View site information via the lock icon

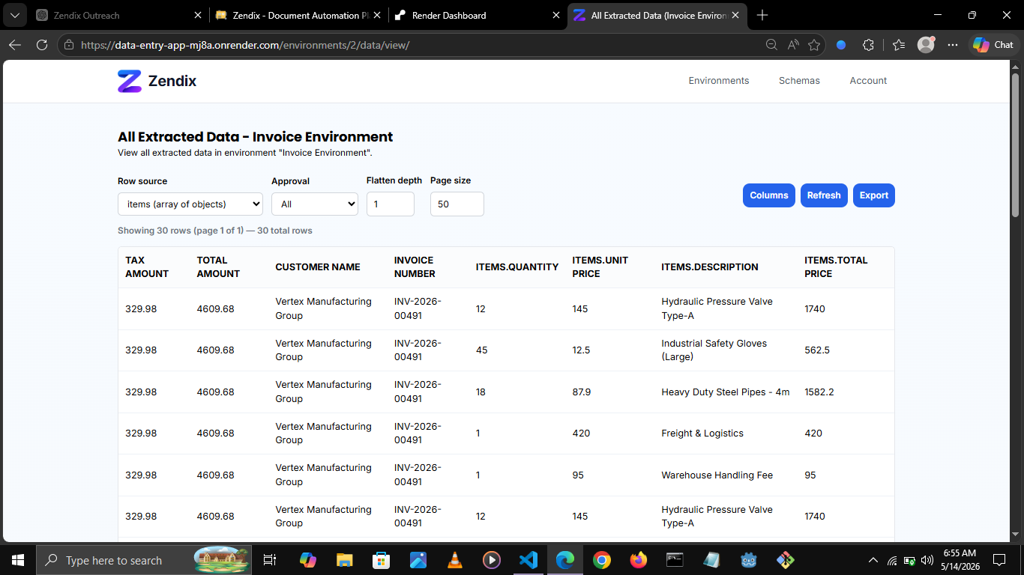click(x=69, y=45)
